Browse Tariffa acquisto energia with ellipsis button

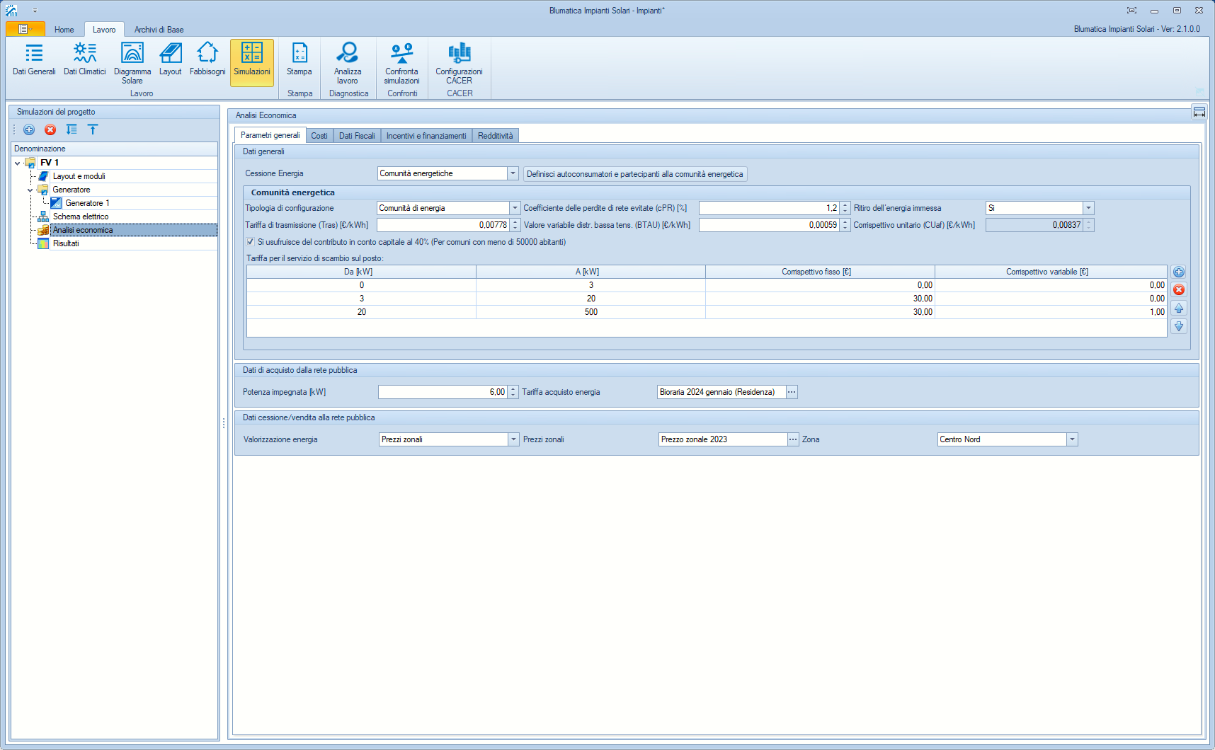792,392
